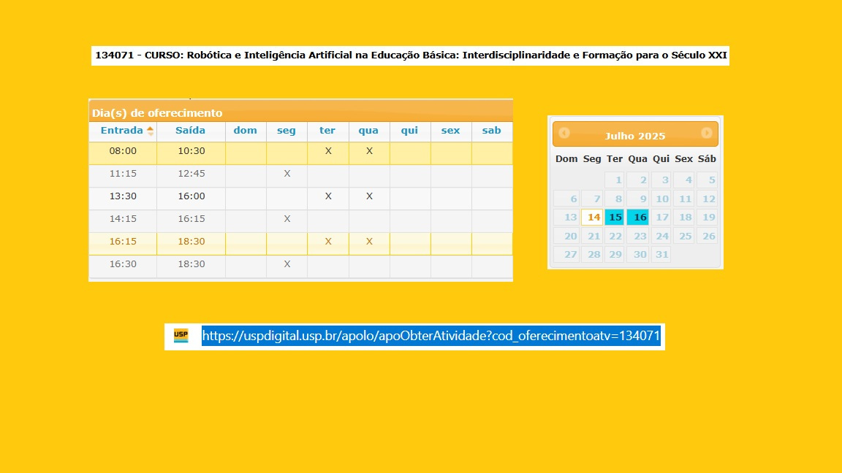Click the USP logo icon beside URL
Viewport: 842px width, 473px height.
pyautogui.click(x=181, y=336)
